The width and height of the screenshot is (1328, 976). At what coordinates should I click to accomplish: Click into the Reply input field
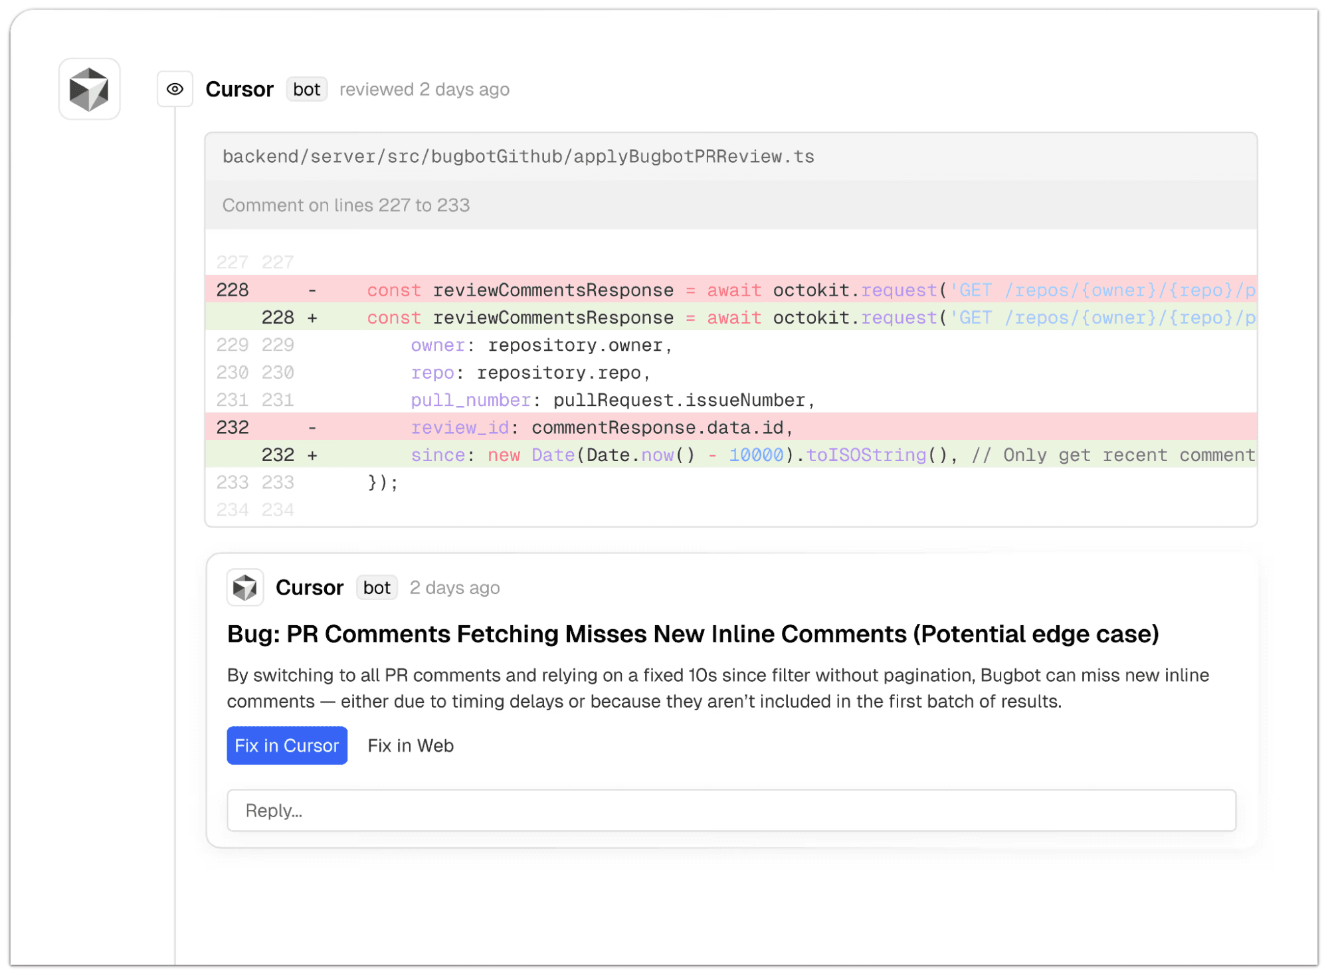(731, 811)
